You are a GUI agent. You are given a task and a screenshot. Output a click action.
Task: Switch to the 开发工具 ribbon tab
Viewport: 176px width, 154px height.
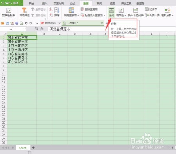[x=126, y=4]
